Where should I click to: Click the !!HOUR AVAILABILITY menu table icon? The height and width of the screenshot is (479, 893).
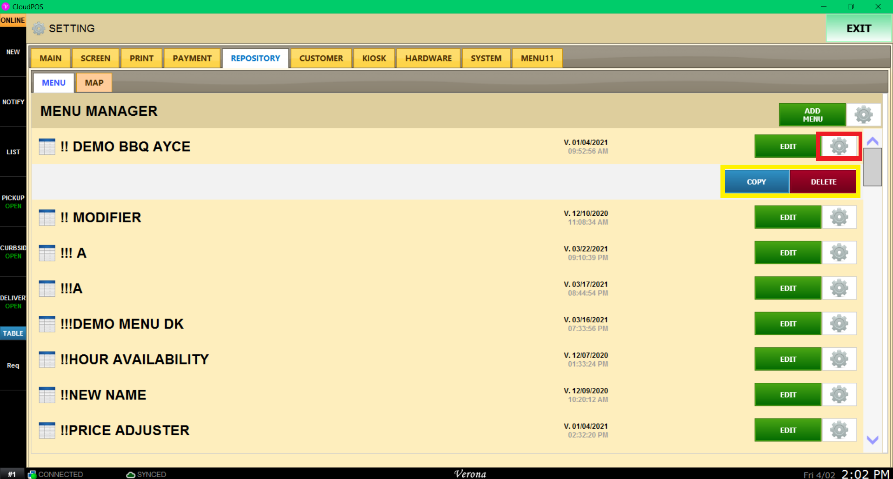coord(47,359)
